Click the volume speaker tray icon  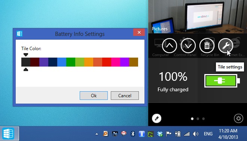coord(195,134)
